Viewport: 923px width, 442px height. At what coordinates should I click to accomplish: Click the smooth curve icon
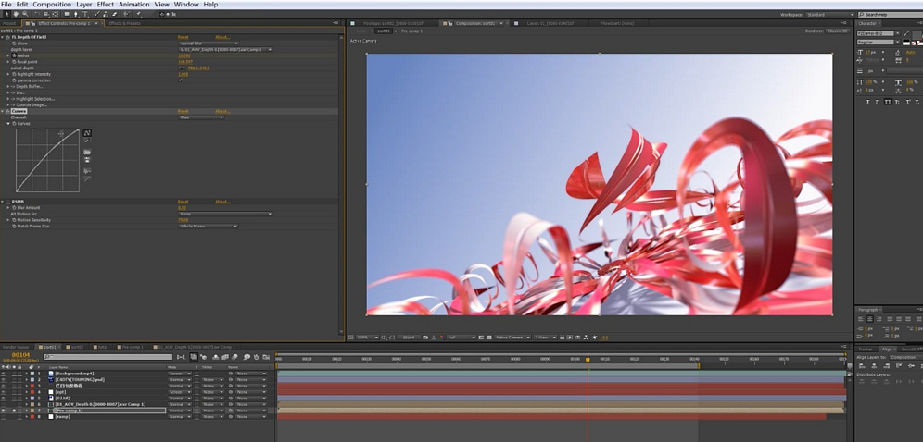(x=87, y=171)
